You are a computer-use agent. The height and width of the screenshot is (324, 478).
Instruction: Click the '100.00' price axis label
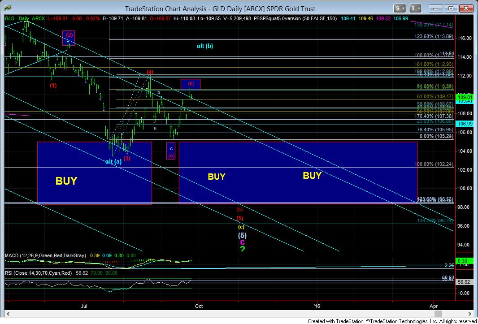(465, 188)
